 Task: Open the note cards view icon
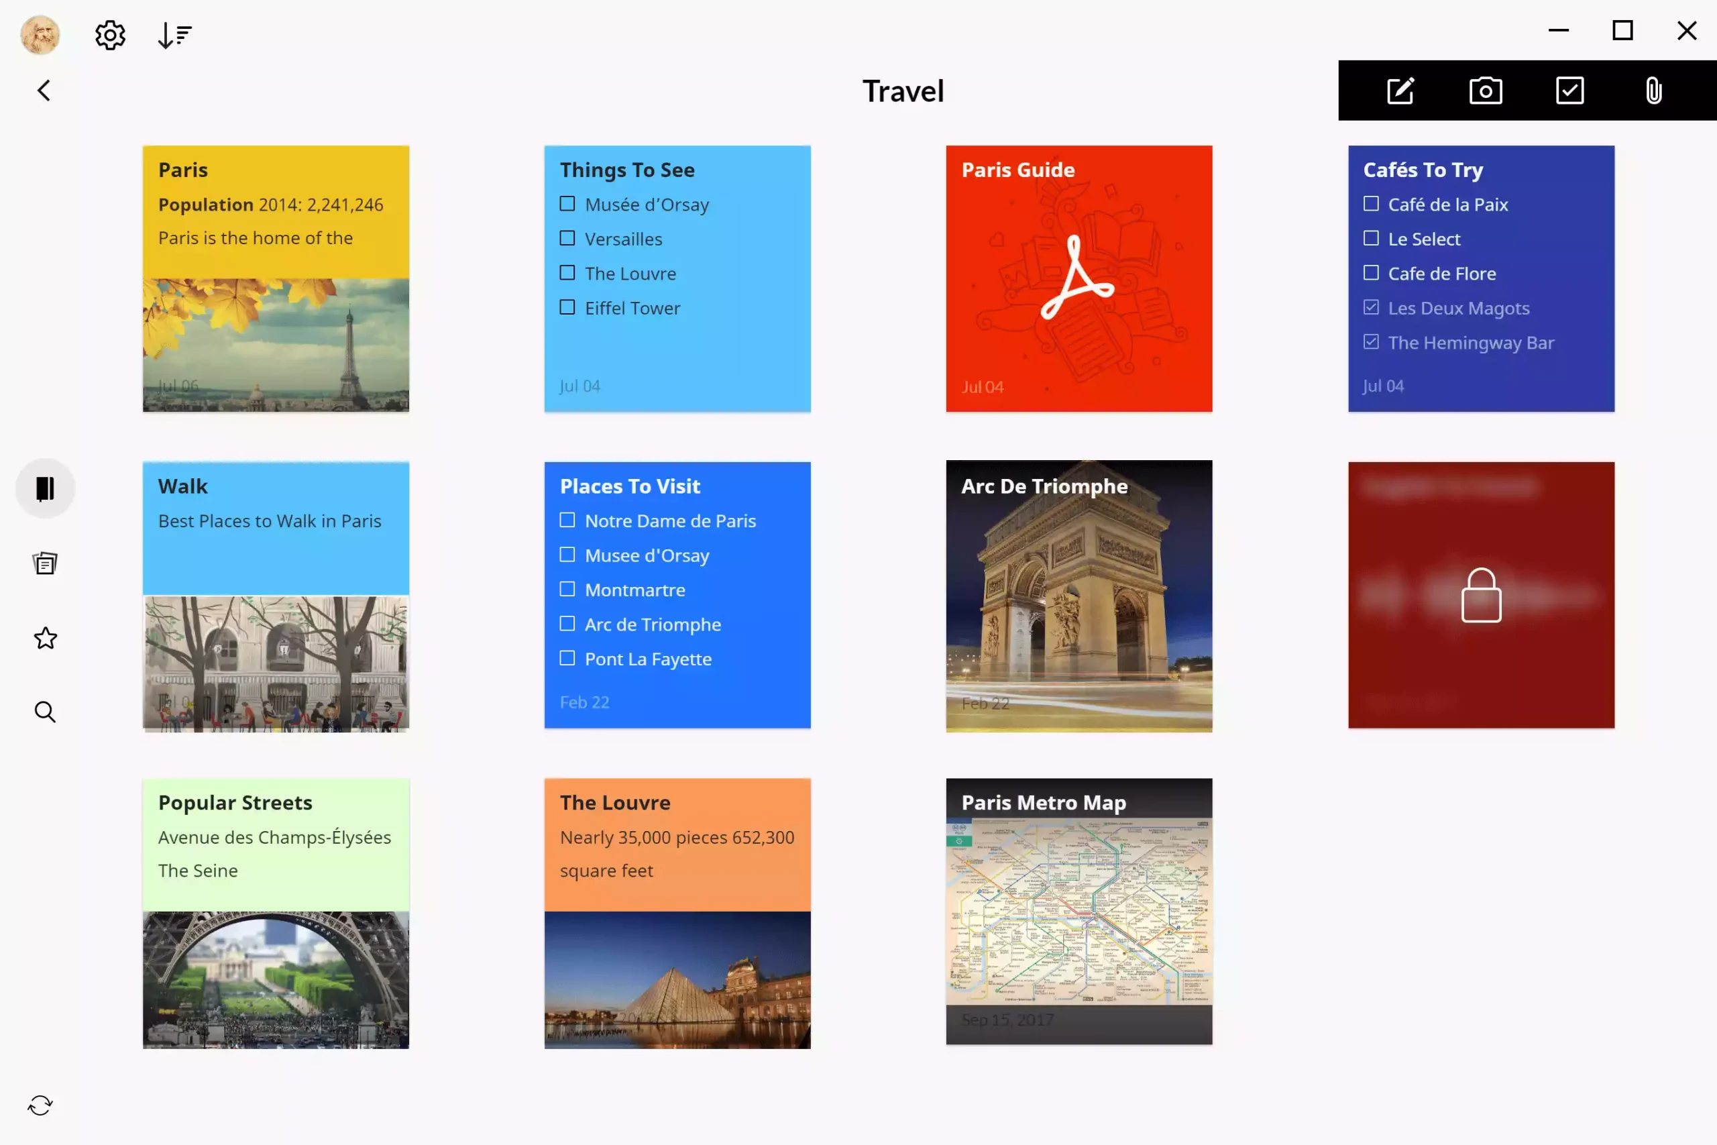tap(44, 562)
